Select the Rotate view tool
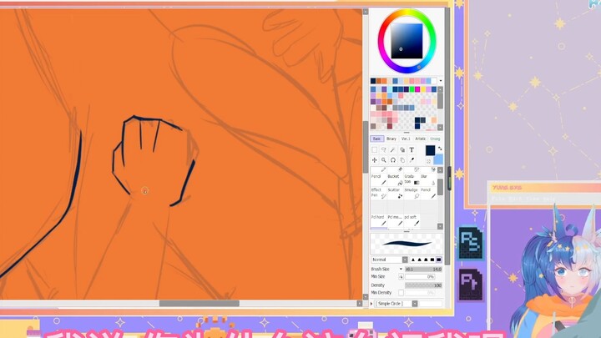 [x=393, y=160]
